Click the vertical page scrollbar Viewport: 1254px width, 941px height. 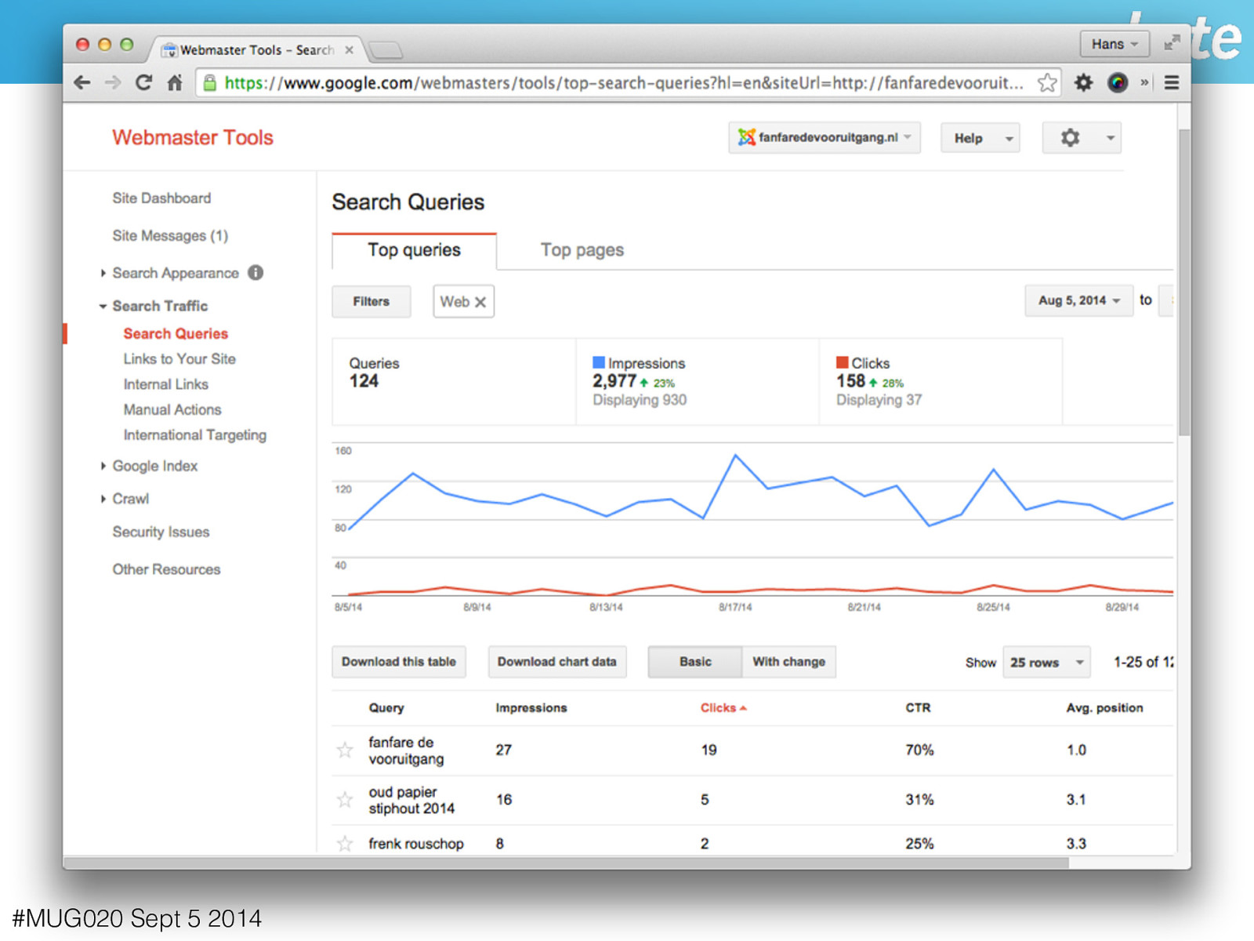click(1184, 282)
